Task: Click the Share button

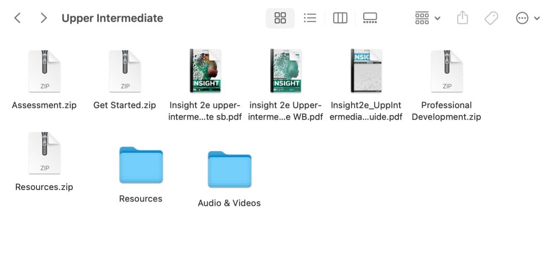Action: pos(462,18)
